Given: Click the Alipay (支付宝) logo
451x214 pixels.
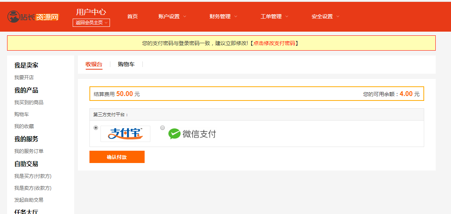Looking at the screenshot, I should click(x=125, y=134).
